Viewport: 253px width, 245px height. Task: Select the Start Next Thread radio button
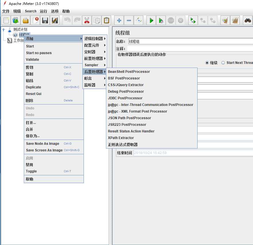[x=223, y=63]
